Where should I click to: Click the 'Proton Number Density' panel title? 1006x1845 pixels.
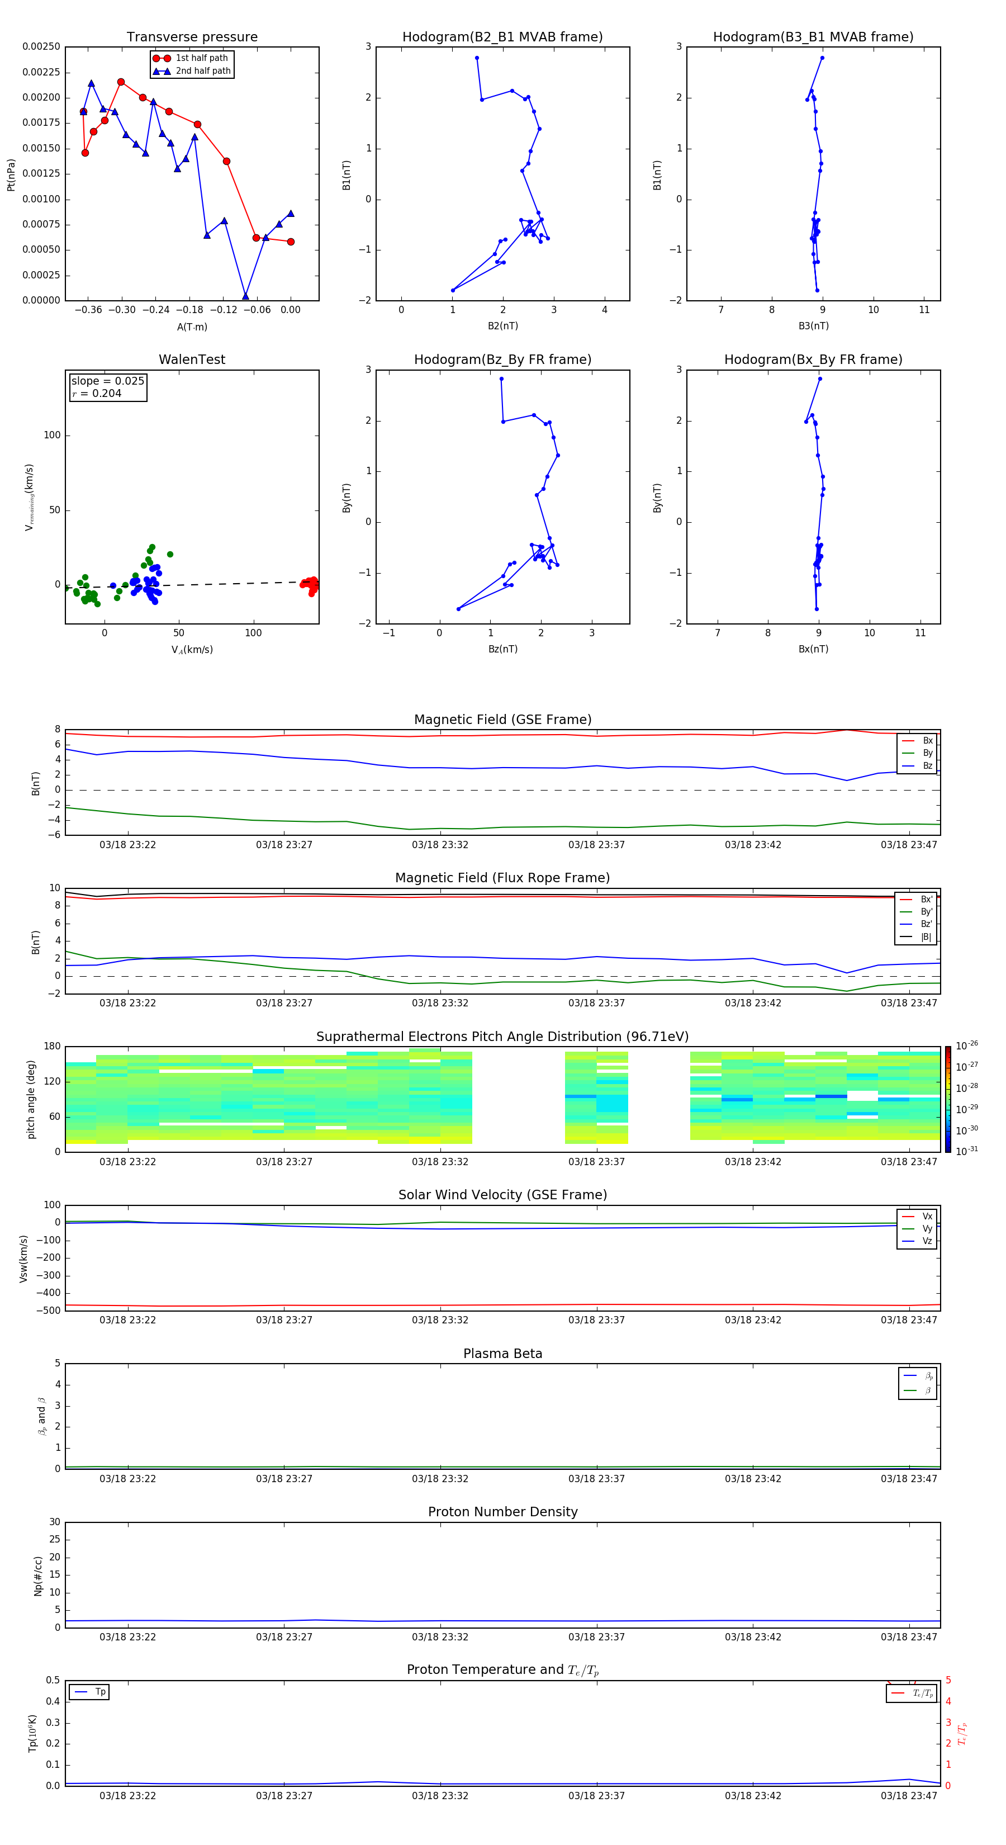[502, 1512]
